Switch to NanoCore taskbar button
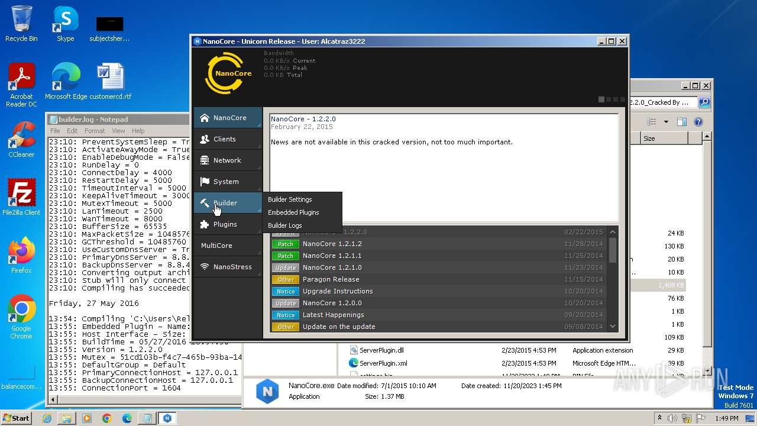The width and height of the screenshot is (757, 426). pos(167,418)
